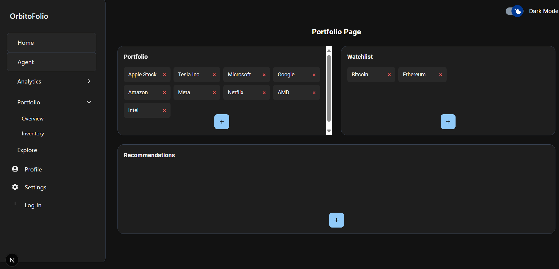
Task: Remove Netflix from portfolio
Action: click(264, 93)
